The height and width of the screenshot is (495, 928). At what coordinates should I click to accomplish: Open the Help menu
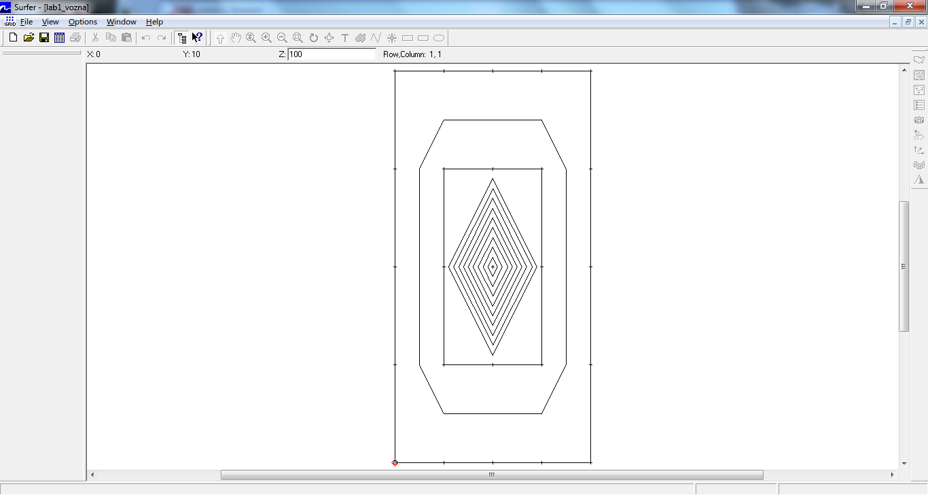click(154, 22)
